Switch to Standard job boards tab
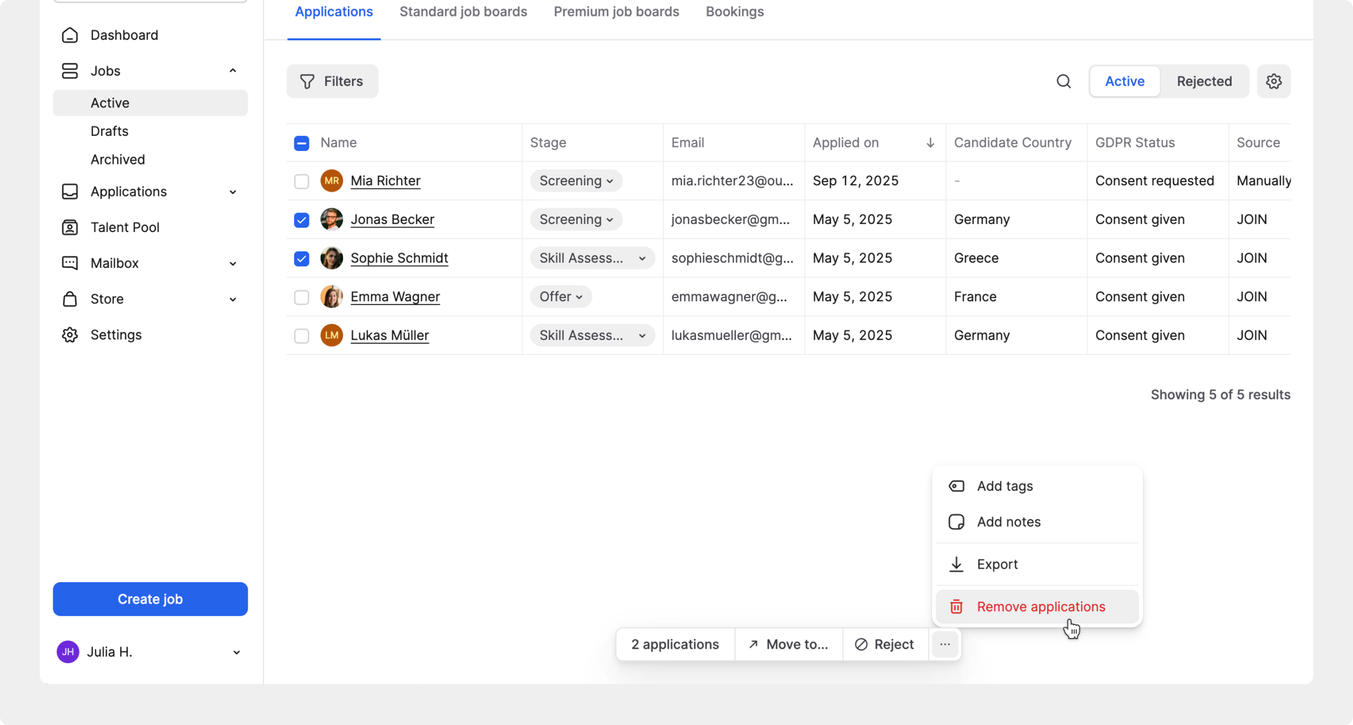This screenshot has width=1353, height=725. [x=463, y=12]
